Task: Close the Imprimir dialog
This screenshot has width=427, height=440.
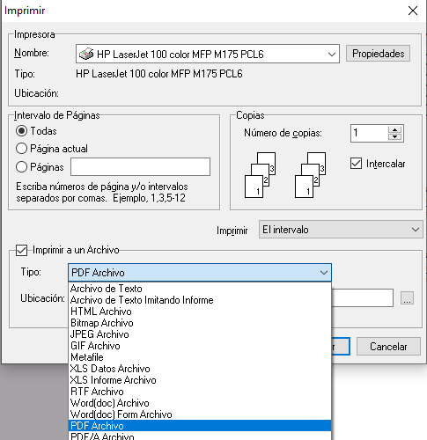Action: click(x=413, y=11)
